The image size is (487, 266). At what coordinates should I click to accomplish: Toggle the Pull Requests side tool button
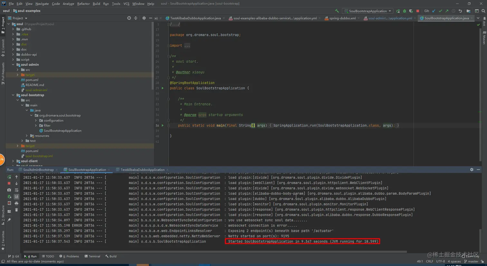pyautogui.click(x=3, y=74)
